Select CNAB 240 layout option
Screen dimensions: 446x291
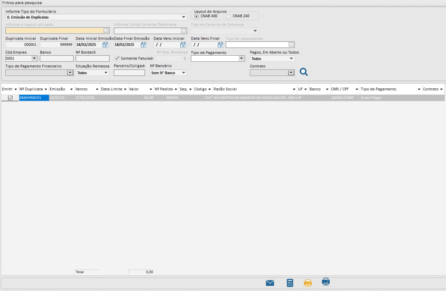tap(229, 16)
